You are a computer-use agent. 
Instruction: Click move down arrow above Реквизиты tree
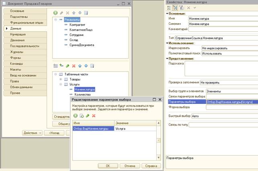[80, 13]
